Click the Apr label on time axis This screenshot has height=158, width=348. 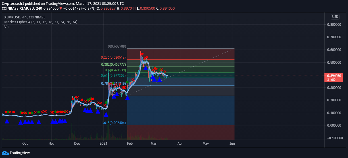180,144
